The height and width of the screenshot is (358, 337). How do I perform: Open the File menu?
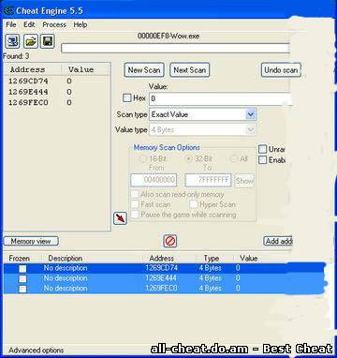pos(11,24)
